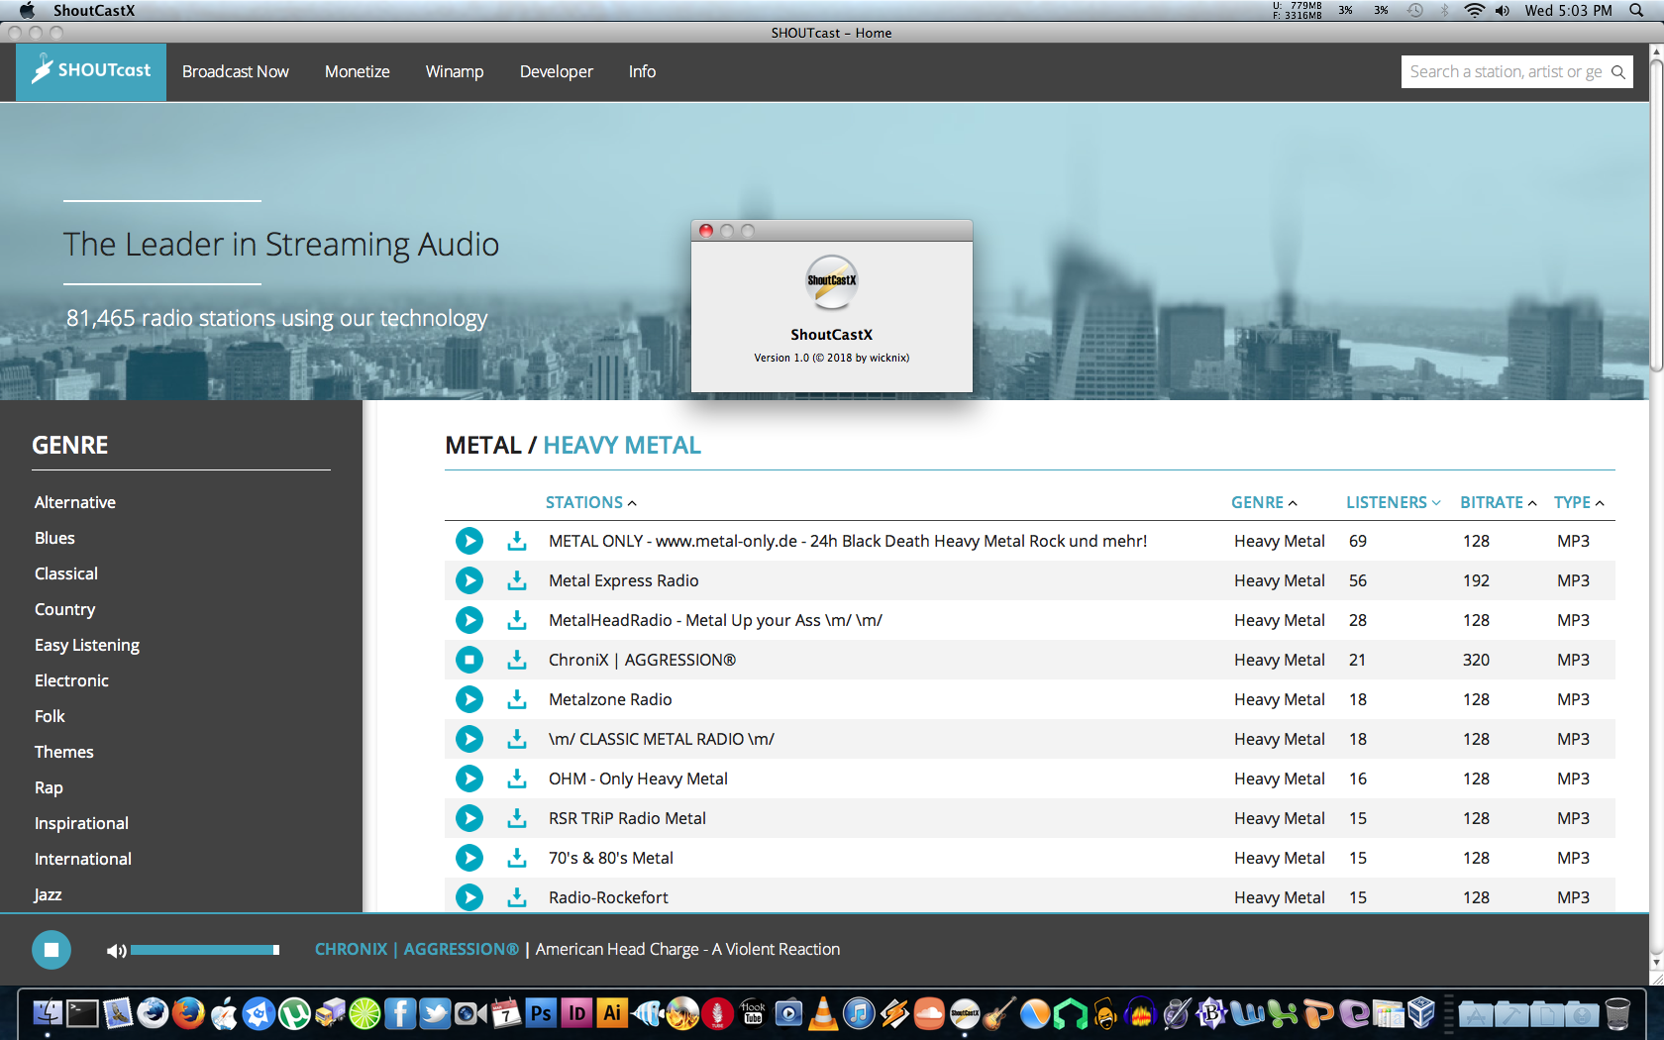The height and width of the screenshot is (1040, 1664).
Task: Select Classical genre
Action: (x=66, y=573)
